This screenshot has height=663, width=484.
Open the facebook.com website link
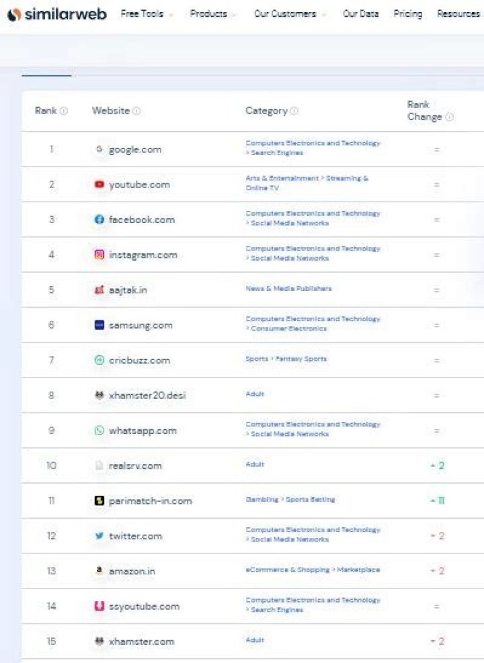[x=142, y=220]
